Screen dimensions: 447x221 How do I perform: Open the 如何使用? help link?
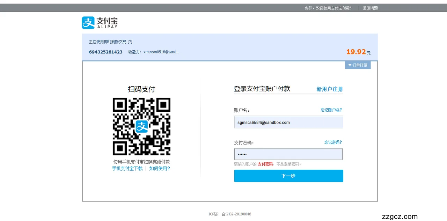click(x=160, y=168)
